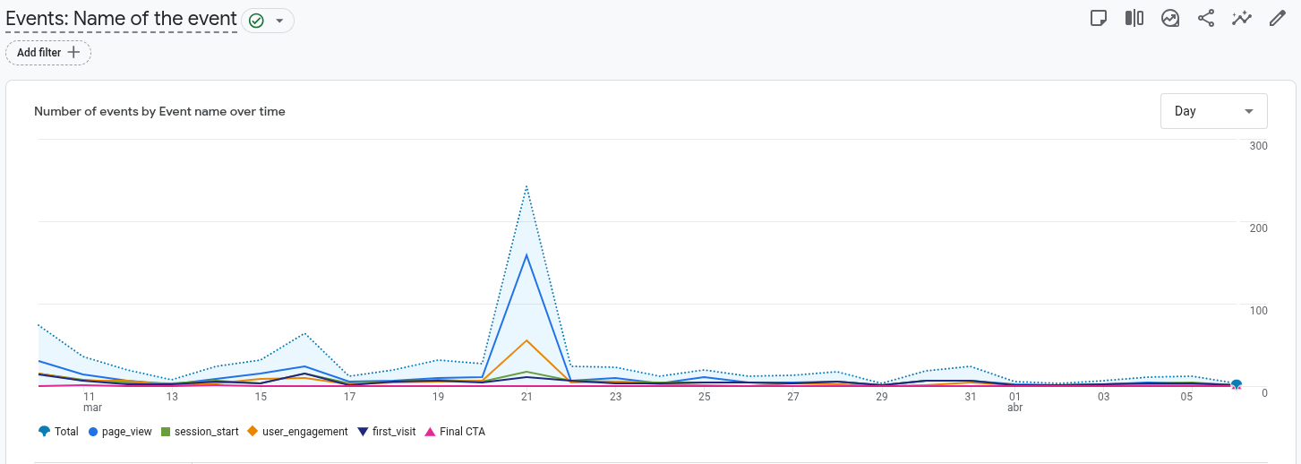Click the plus icon in Add filter
The image size is (1301, 464).
tap(73, 53)
